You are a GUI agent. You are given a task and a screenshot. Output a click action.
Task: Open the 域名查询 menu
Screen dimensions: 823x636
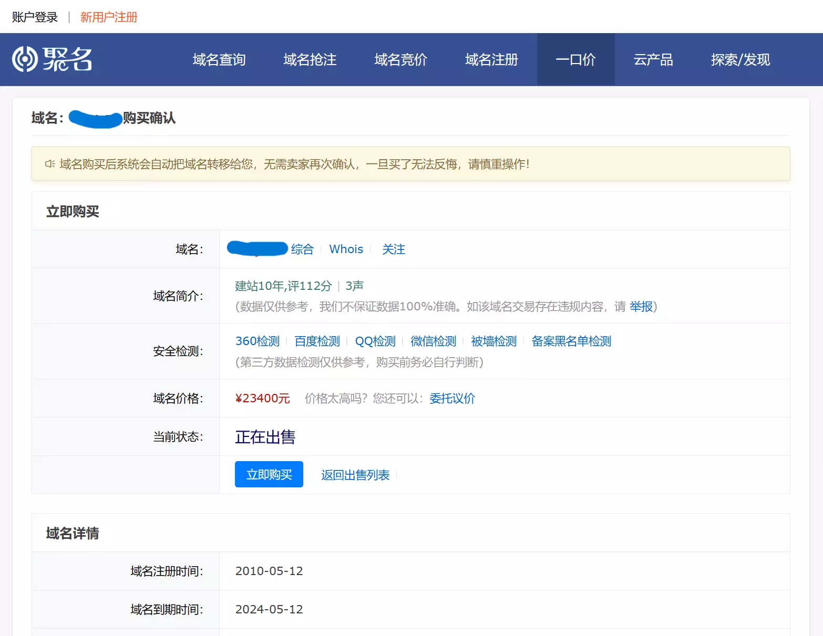[x=219, y=60]
